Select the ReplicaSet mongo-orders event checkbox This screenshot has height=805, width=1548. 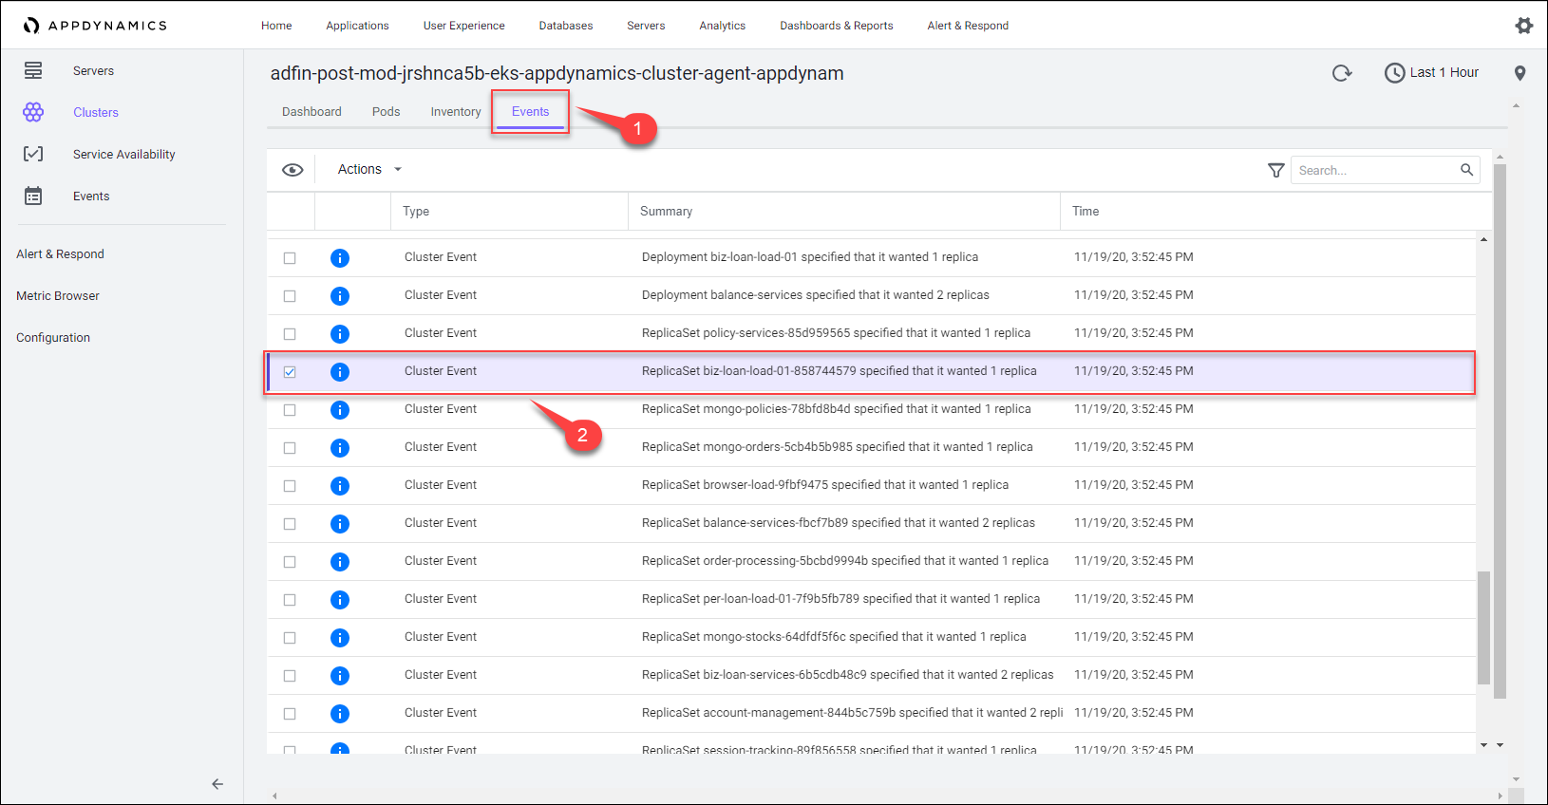pyautogui.click(x=290, y=448)
